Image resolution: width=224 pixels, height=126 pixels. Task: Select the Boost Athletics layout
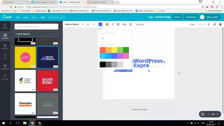(x=48, y=104)
